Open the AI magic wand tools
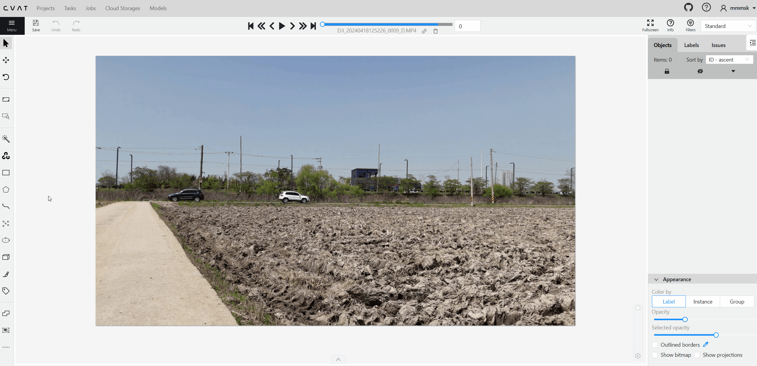 [x=6, y=139]
